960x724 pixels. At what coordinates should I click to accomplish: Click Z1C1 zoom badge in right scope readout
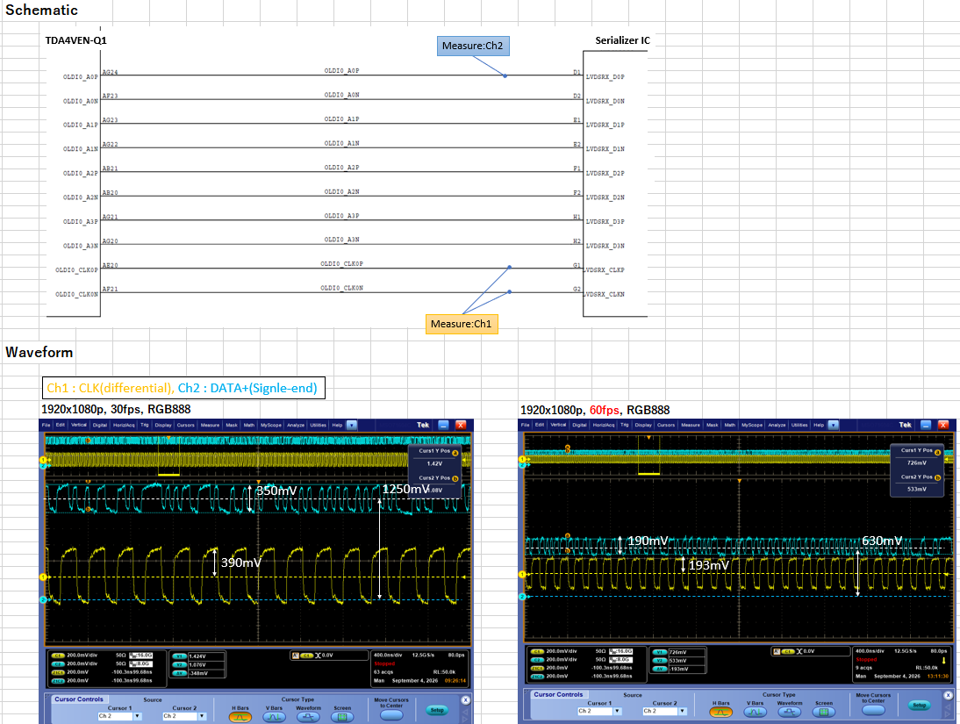(x=537, y=668)
